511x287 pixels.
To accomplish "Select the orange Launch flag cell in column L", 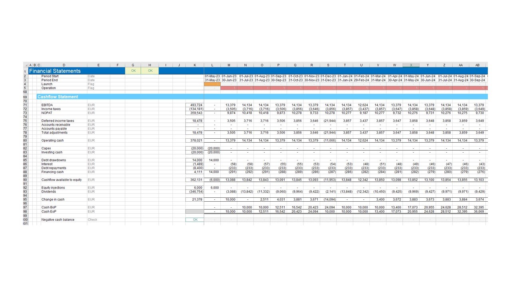I will (212, 84).
